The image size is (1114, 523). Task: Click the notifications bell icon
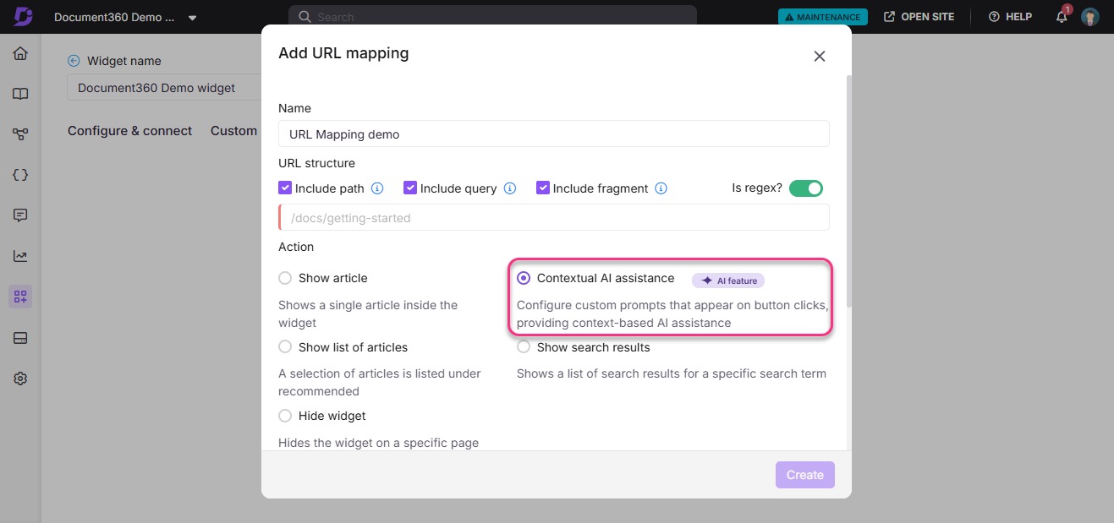[1062, 17]
